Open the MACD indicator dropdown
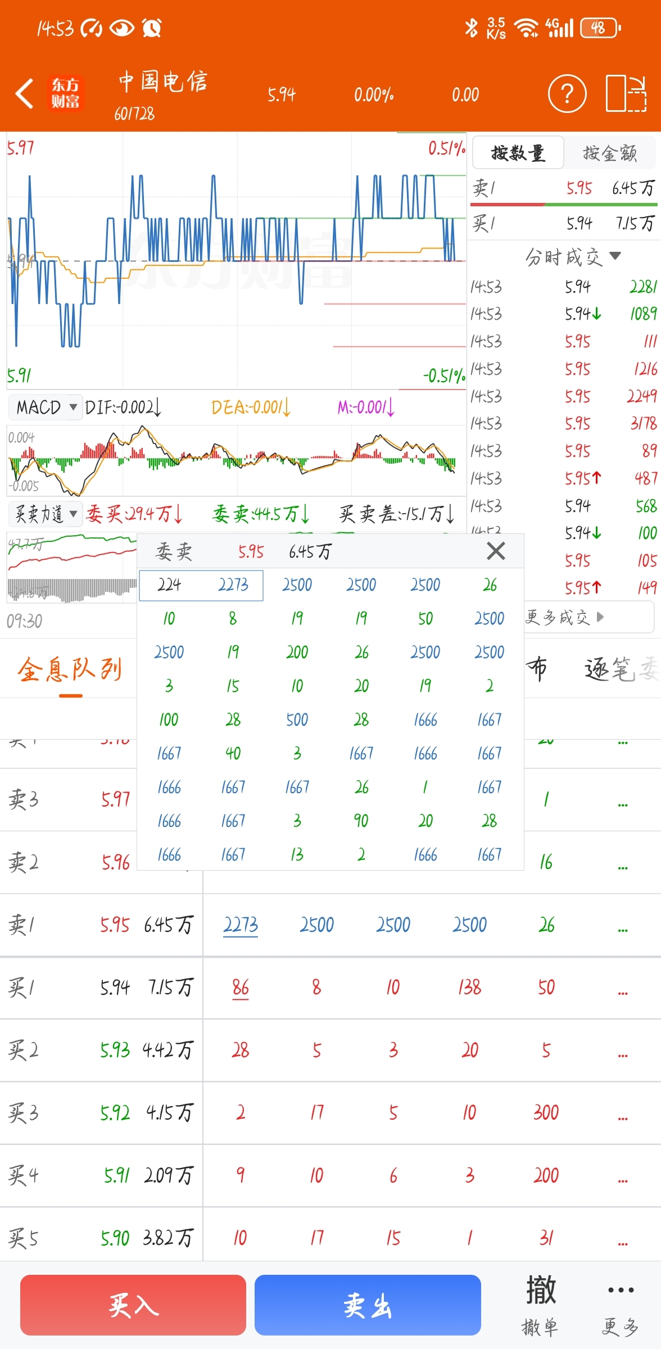Image resolution: width=661 pixels, height=1349 pixels. (x=46, y=406)
